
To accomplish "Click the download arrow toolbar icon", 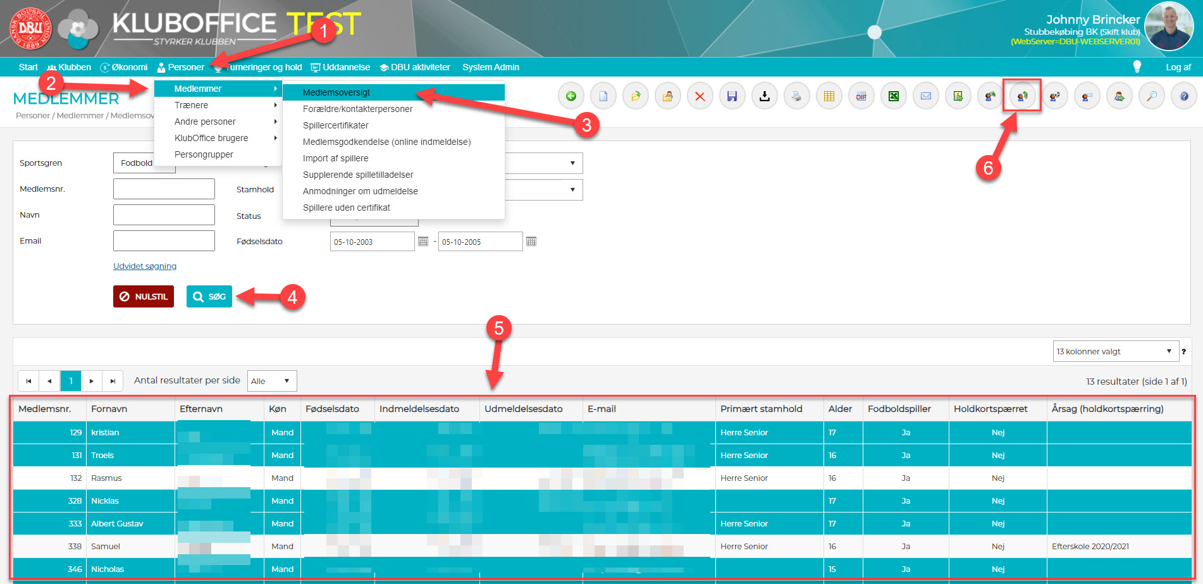I will [765, 96].
